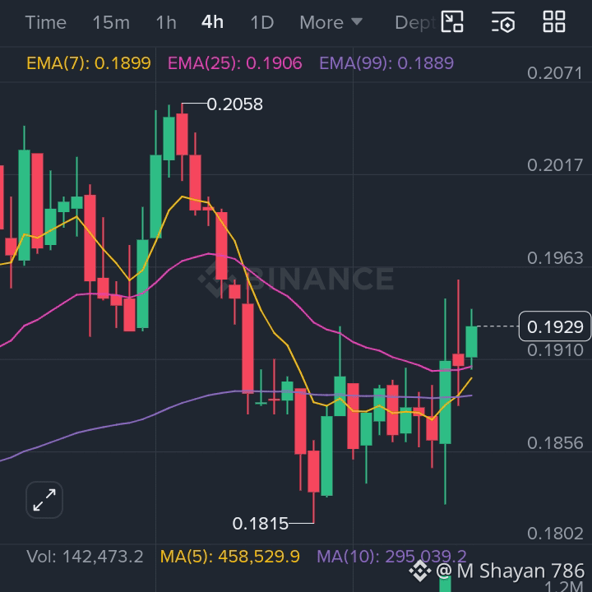Screen dimensions: 592x592
Task: Switch to Time chart interval
Action: (x=46, y=23)
